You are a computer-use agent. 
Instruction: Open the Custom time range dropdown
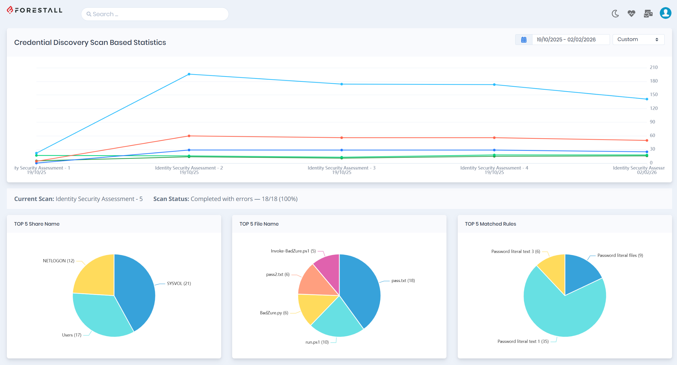click(638, 39)
